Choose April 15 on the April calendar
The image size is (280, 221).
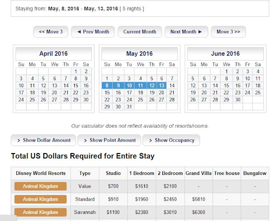tap(76, 86)
